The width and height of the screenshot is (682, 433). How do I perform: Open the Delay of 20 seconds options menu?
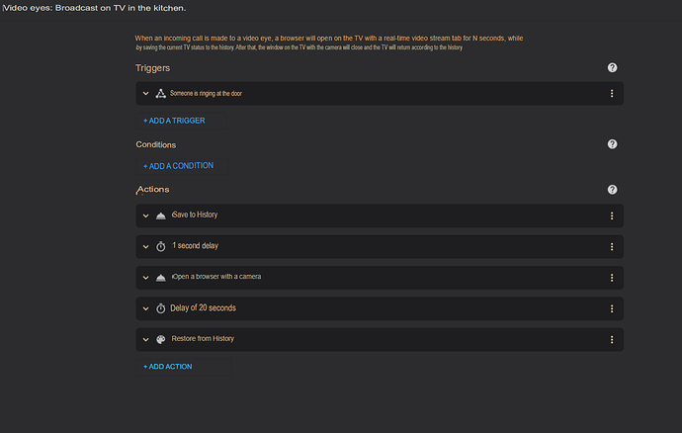pyautogui.click(x=612, y=308)
